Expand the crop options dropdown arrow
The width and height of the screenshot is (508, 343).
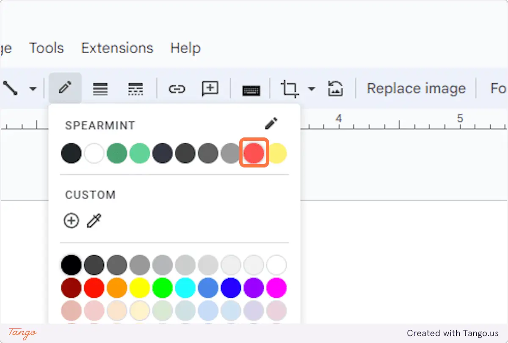(x=312, y=89)
